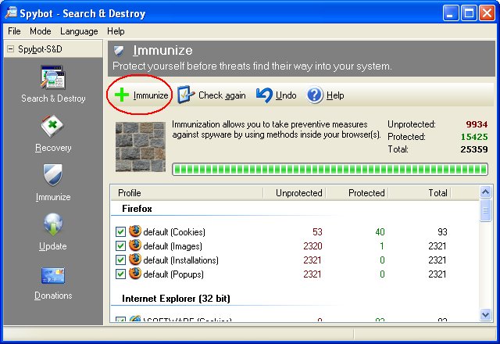500x344 pixels.
Task: Uncheck the default (Images) checkbox
Action: point(120,245)
